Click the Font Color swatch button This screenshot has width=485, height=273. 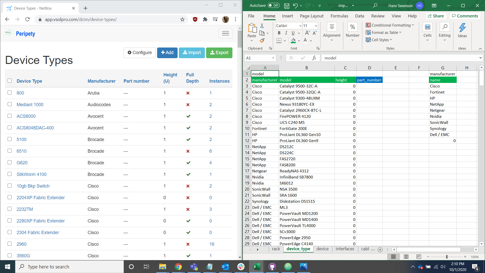[x=305, y=40]
